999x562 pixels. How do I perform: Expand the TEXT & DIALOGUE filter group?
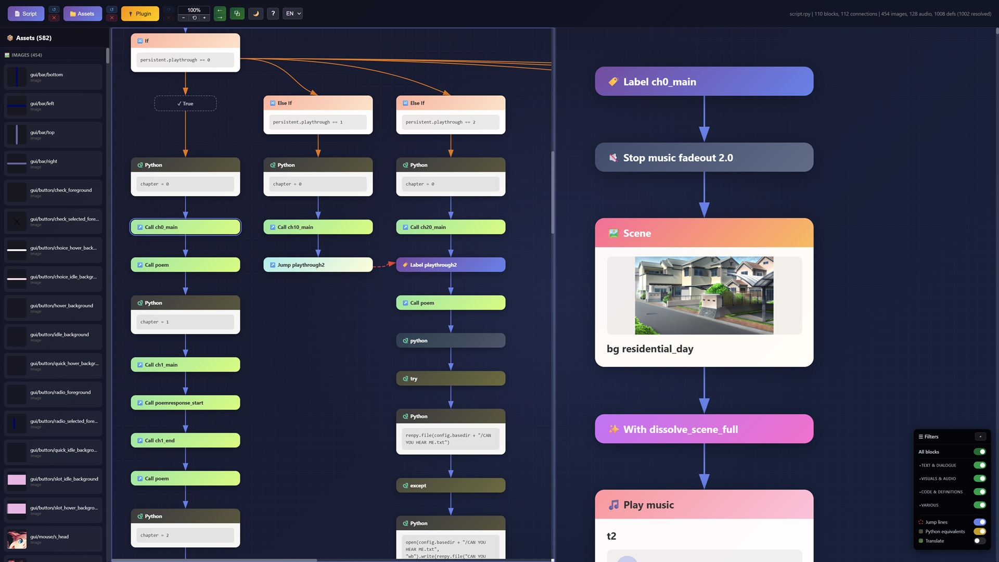pyautogui.click(x=938, y=465)
